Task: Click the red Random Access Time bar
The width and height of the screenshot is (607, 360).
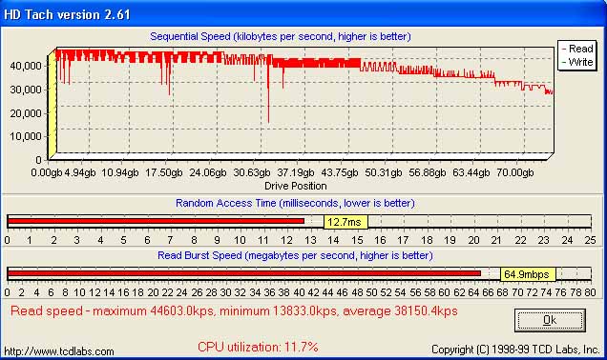Action: (156, 221)
